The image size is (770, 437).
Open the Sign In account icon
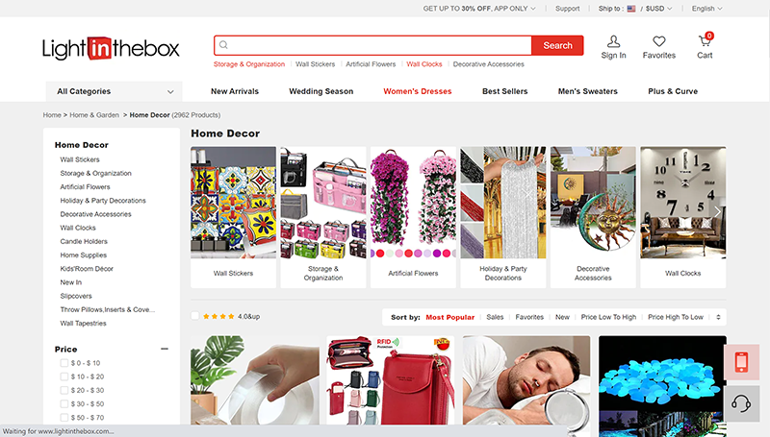[x=613, y=41]
